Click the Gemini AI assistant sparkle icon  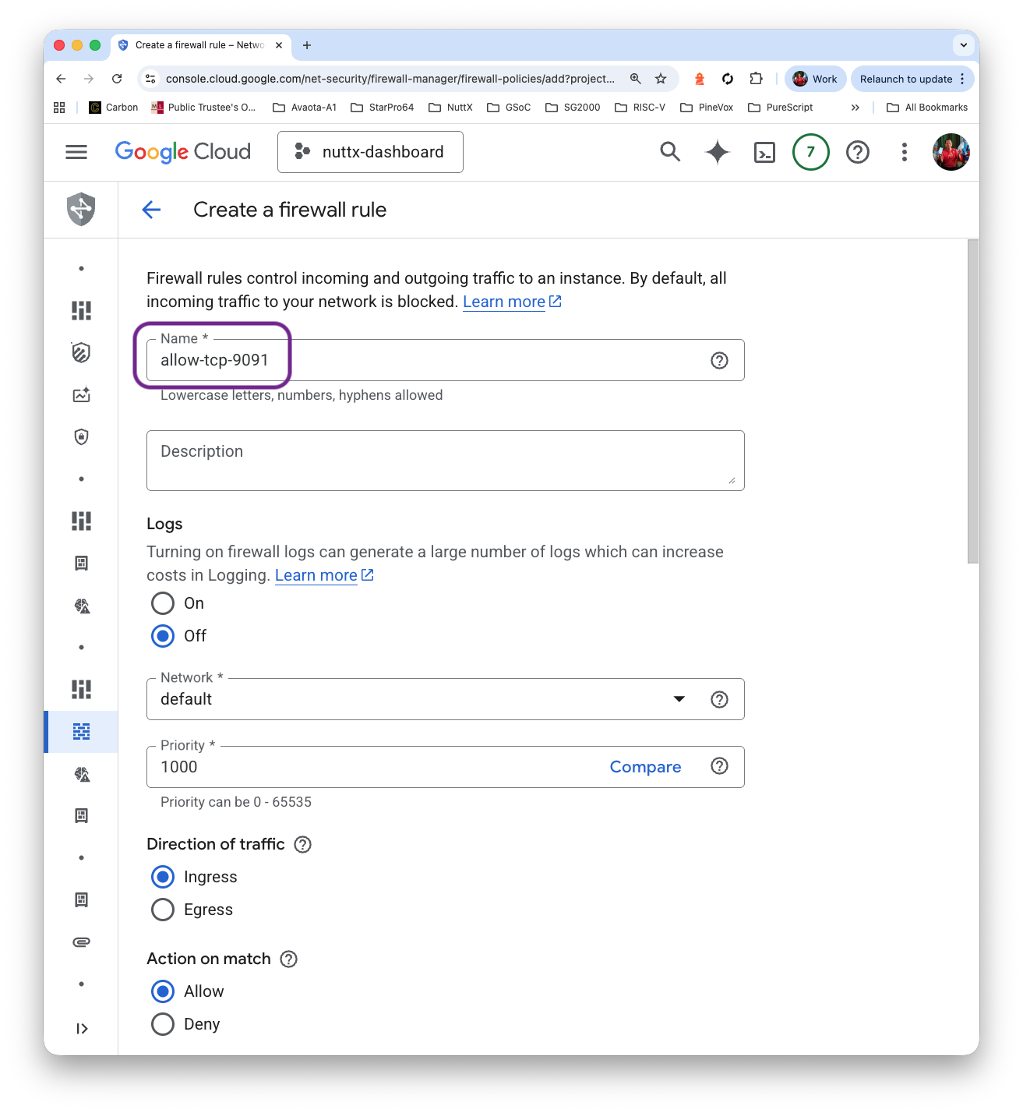716,152
